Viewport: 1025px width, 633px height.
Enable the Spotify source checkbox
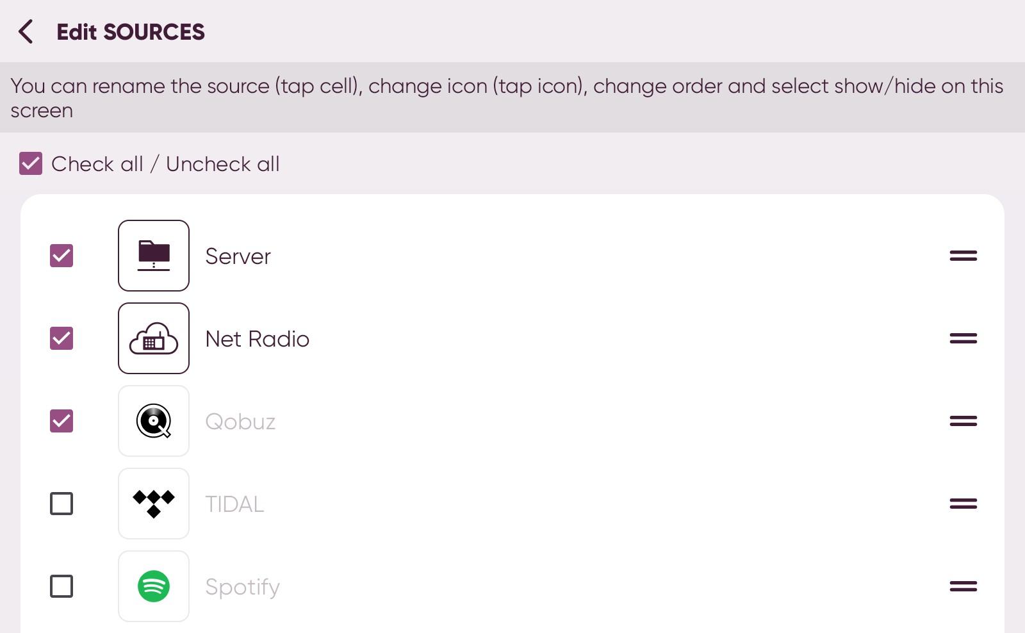coord(61,586)
